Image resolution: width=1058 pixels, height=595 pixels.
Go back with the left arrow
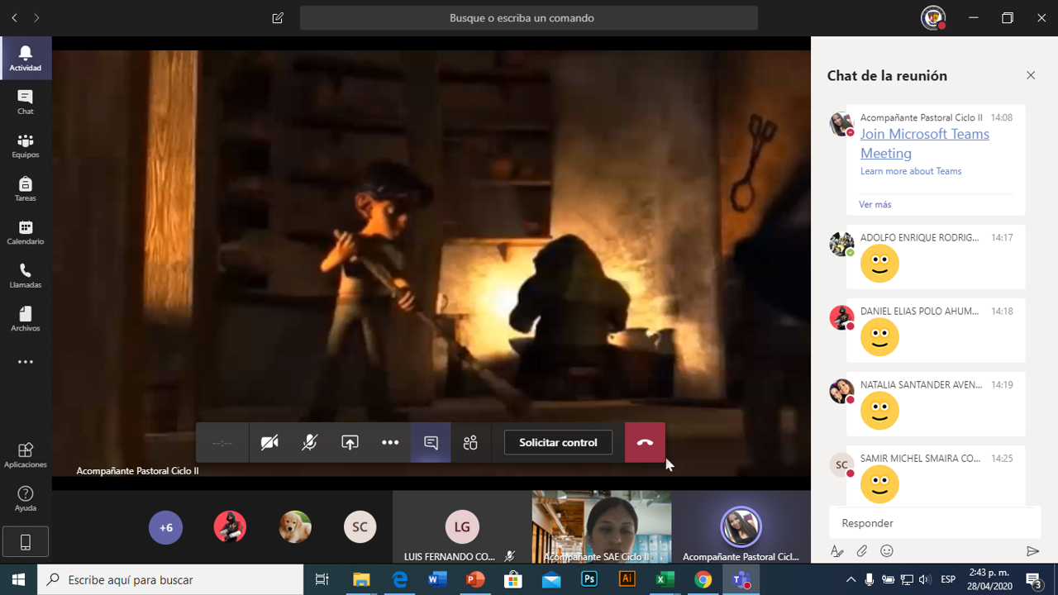[15, 17]
